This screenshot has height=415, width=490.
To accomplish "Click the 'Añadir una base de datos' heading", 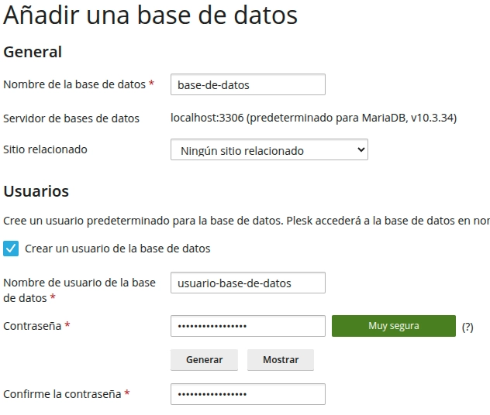I will pos(150,15).
